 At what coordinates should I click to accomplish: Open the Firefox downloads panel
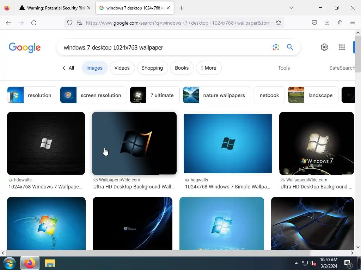[327, 22]
